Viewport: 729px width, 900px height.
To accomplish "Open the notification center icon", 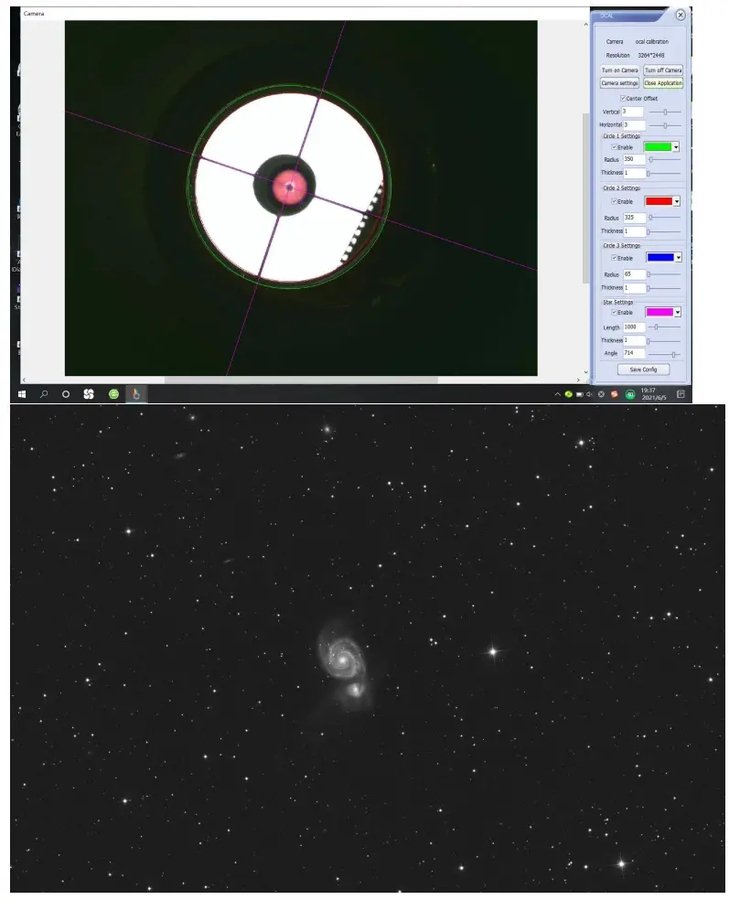I will point(681,394).
